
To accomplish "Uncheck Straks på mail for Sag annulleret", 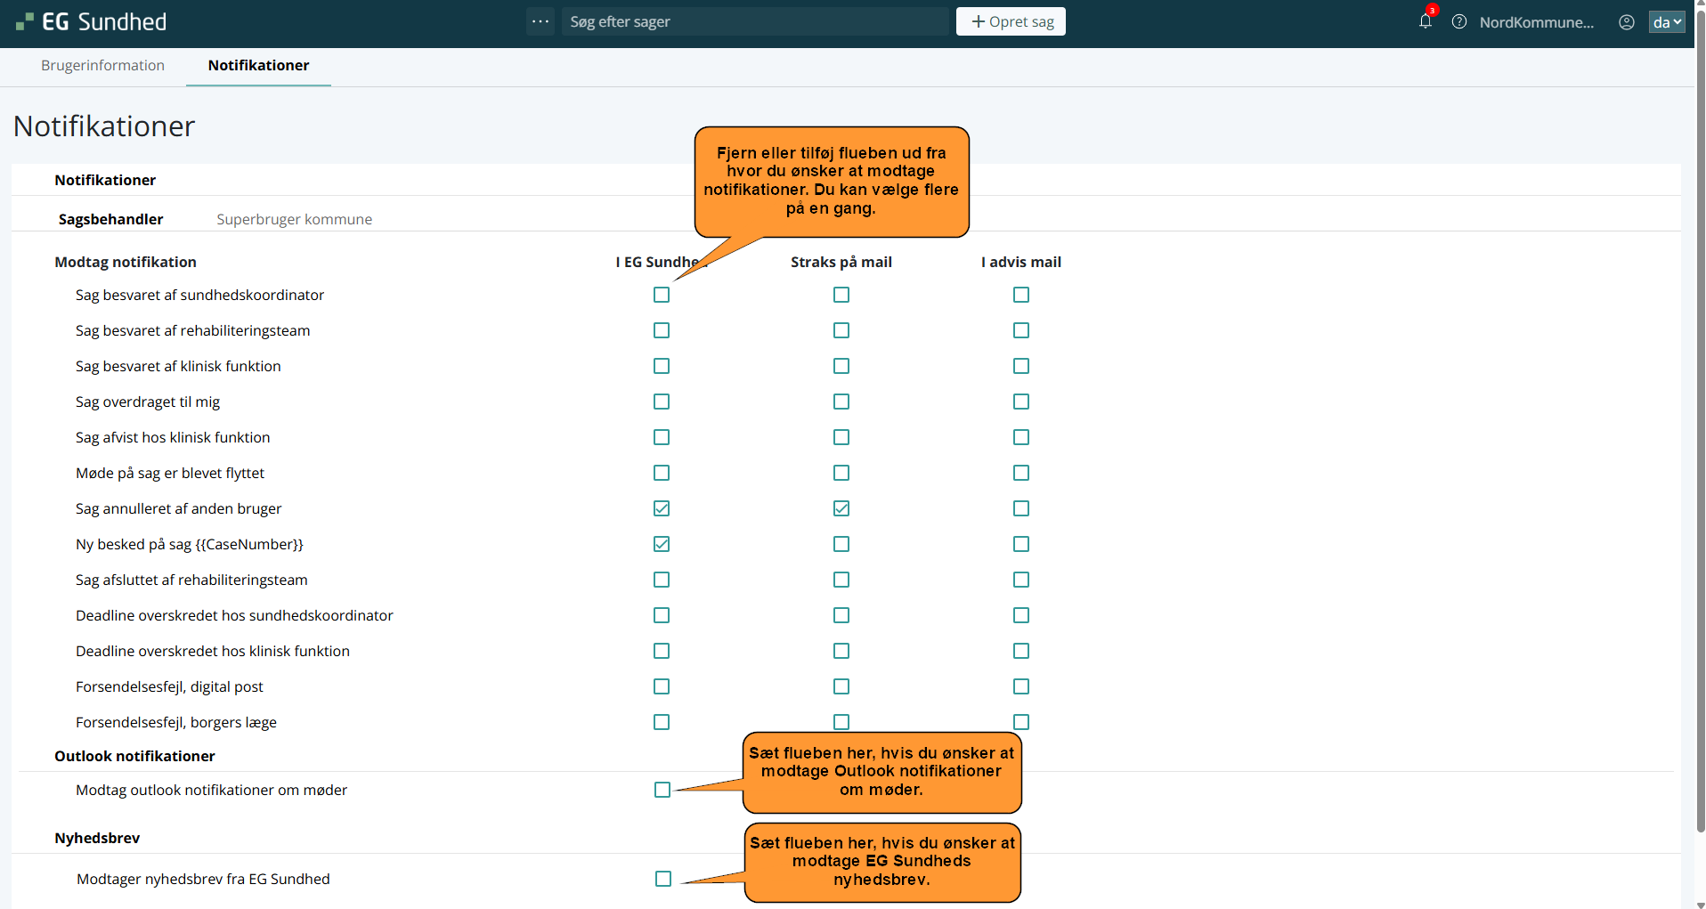I will coord(841,508).
